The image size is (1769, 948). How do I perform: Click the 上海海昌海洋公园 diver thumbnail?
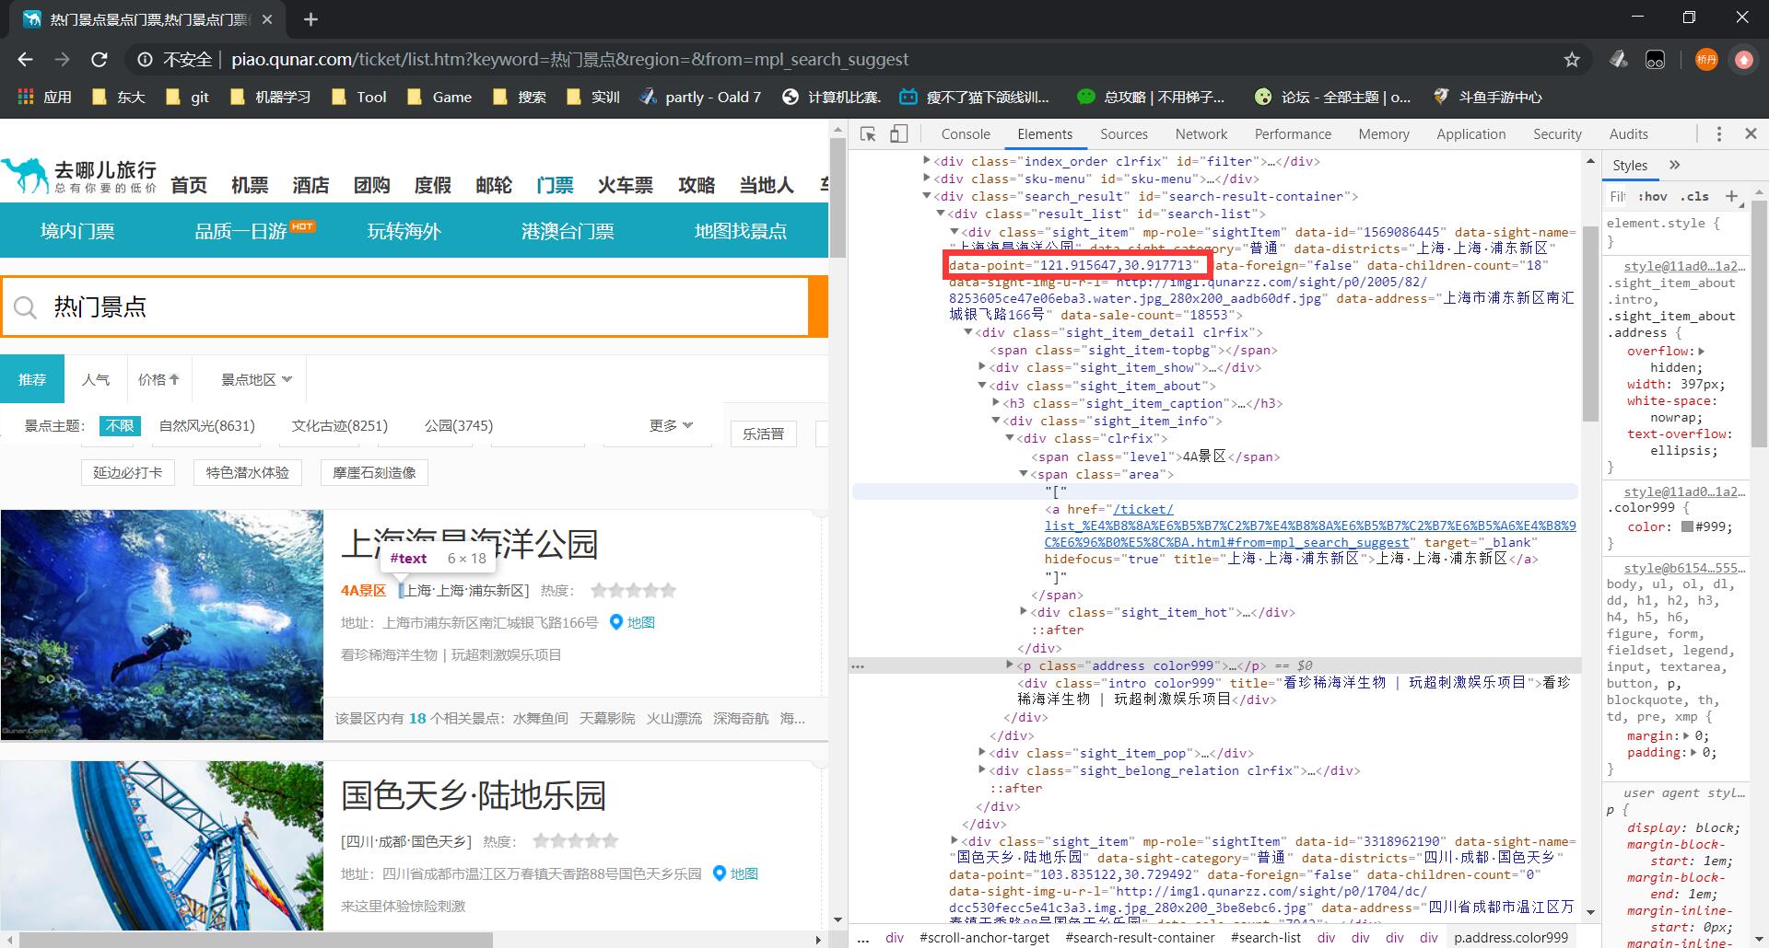click(162, 625)
